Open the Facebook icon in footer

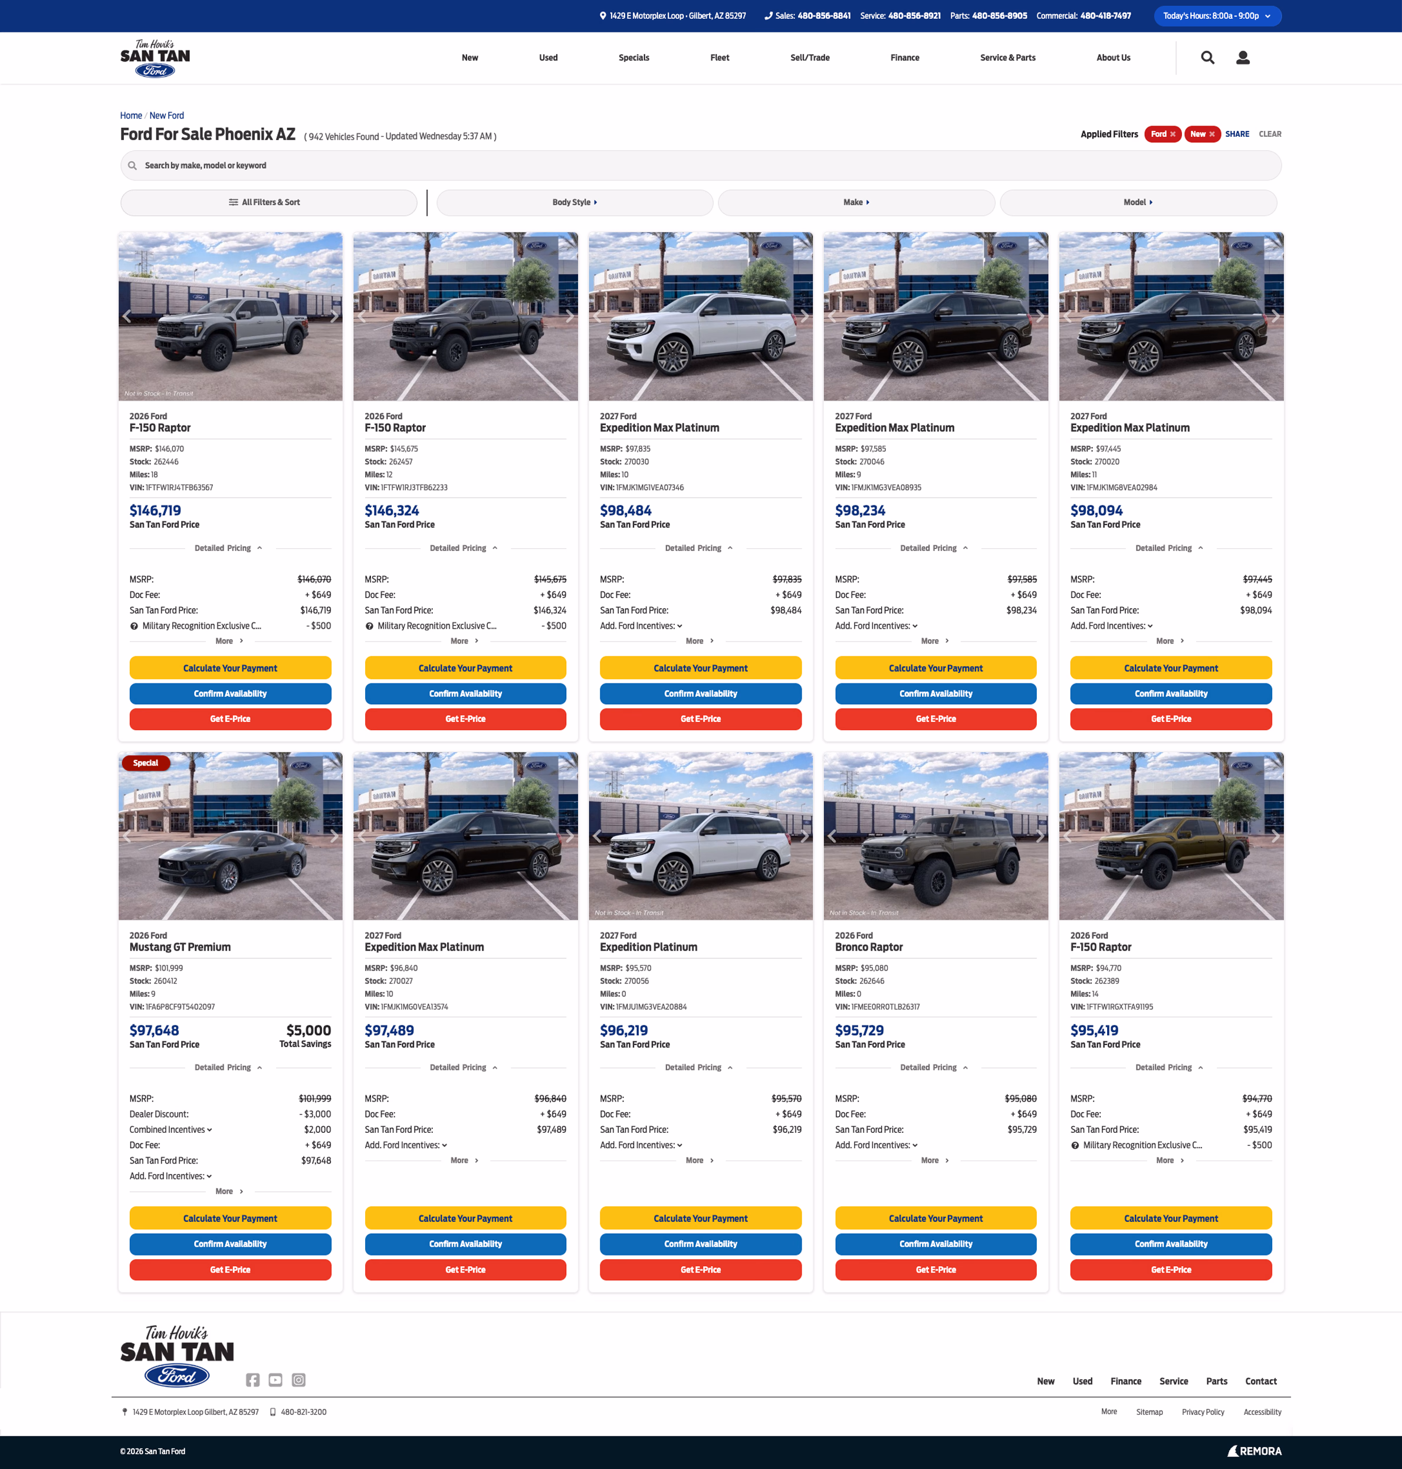point(252,1379)
